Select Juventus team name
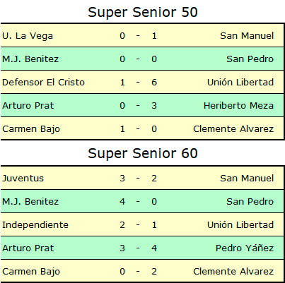This screenshot has height=283, width=285. 23,179
